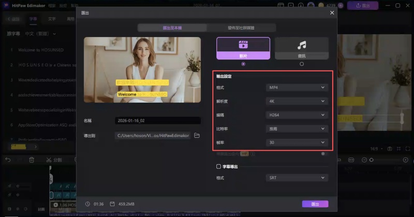Click the clock duration icon in dialog footer

(87, 204)
